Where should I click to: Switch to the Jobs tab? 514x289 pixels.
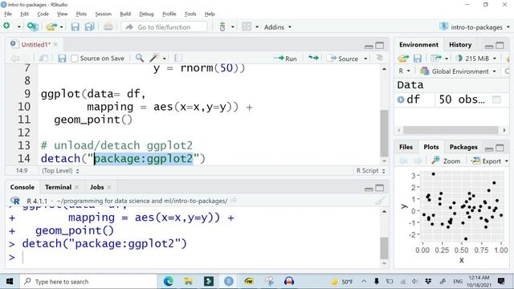click(96, 187)
